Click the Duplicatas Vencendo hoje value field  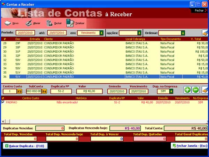tap(125, 128)
